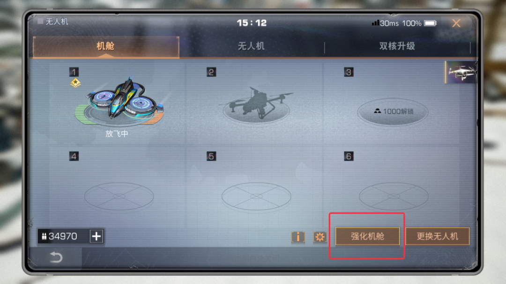Click the gold star badge on bay 1
This screenshot has width=506, height=284.
coord(75,83)
